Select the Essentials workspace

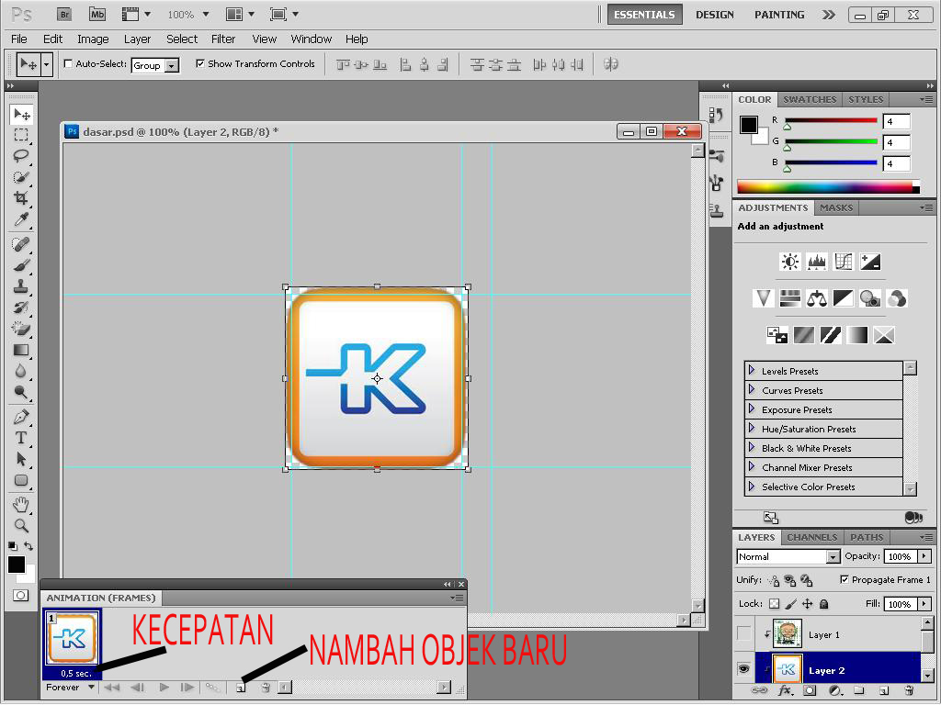[x=644, y=15]
